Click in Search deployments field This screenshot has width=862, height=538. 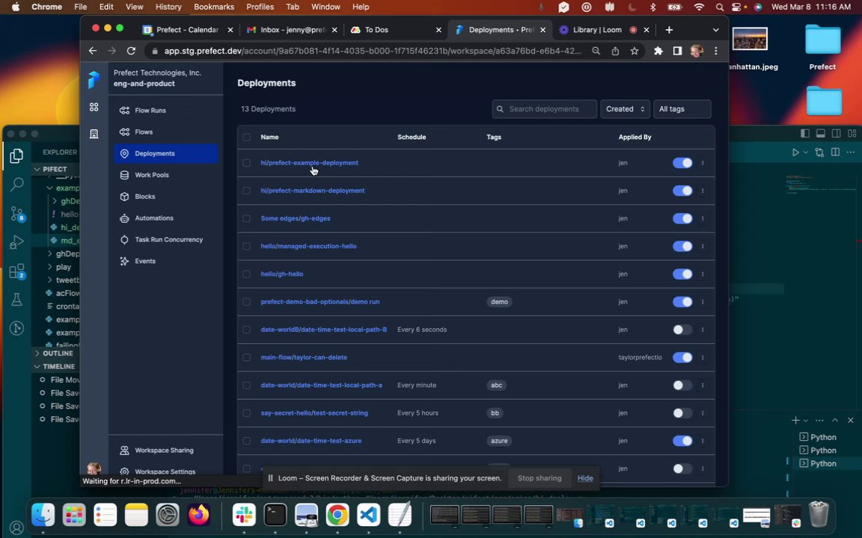[544, 108]
